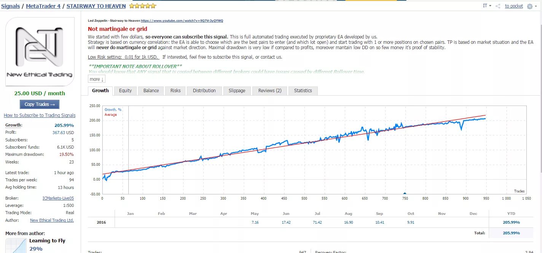542x253 pixels.
Task: Open the Reviews (2) tab
Action: pos(270,91)
